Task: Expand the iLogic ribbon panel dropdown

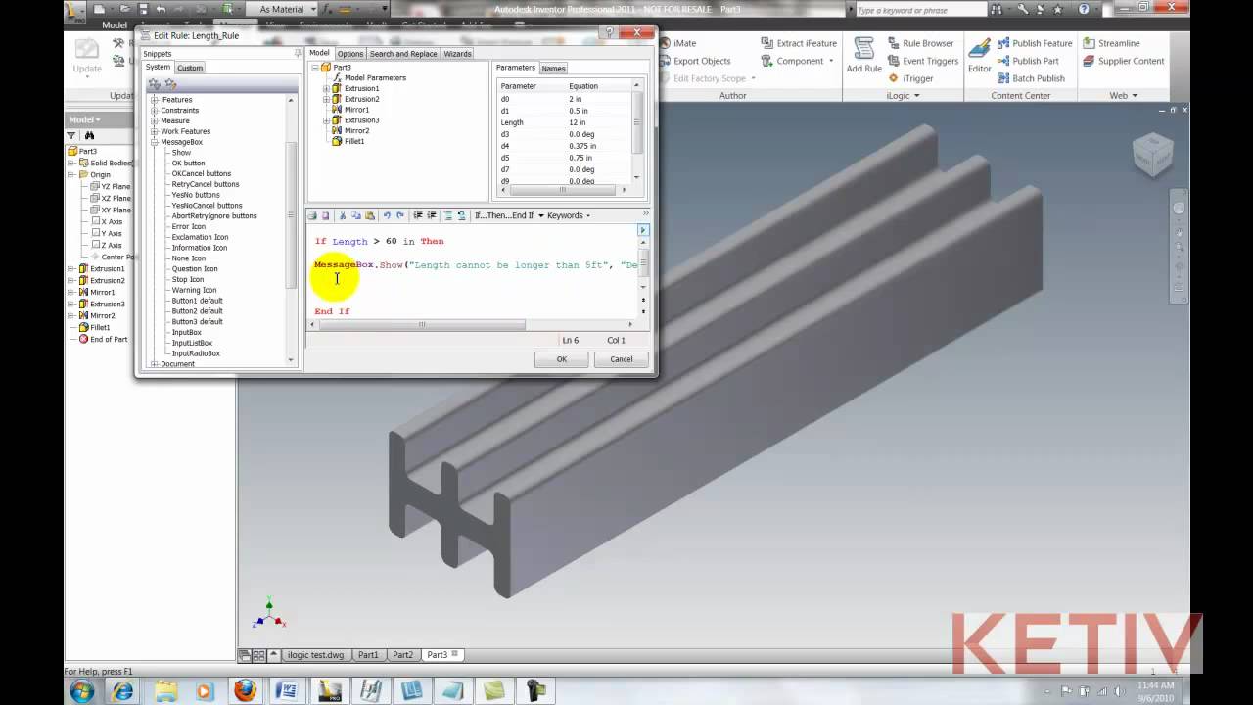Action: click(904, 96)
